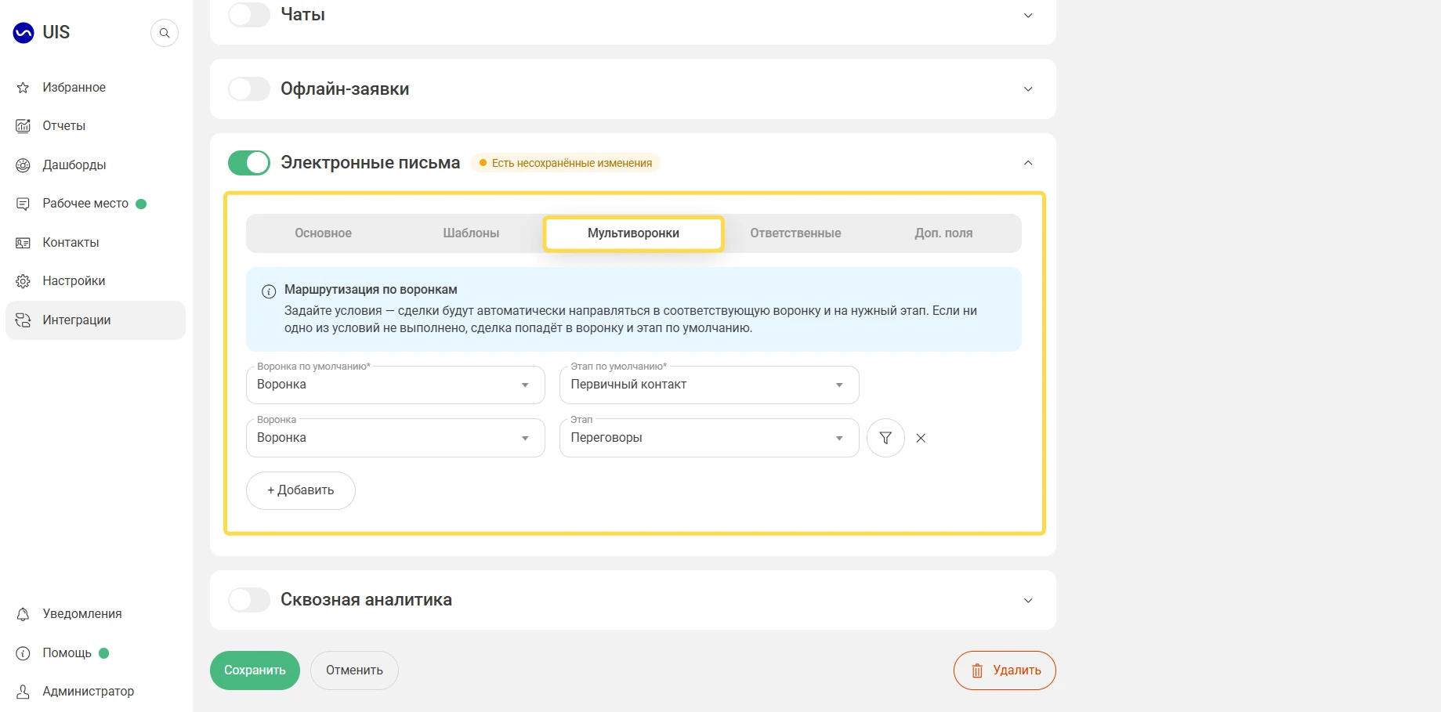This screenshot has width=1441, height=712.
Task: Add a routing row with Добавить
Action: 301,490
